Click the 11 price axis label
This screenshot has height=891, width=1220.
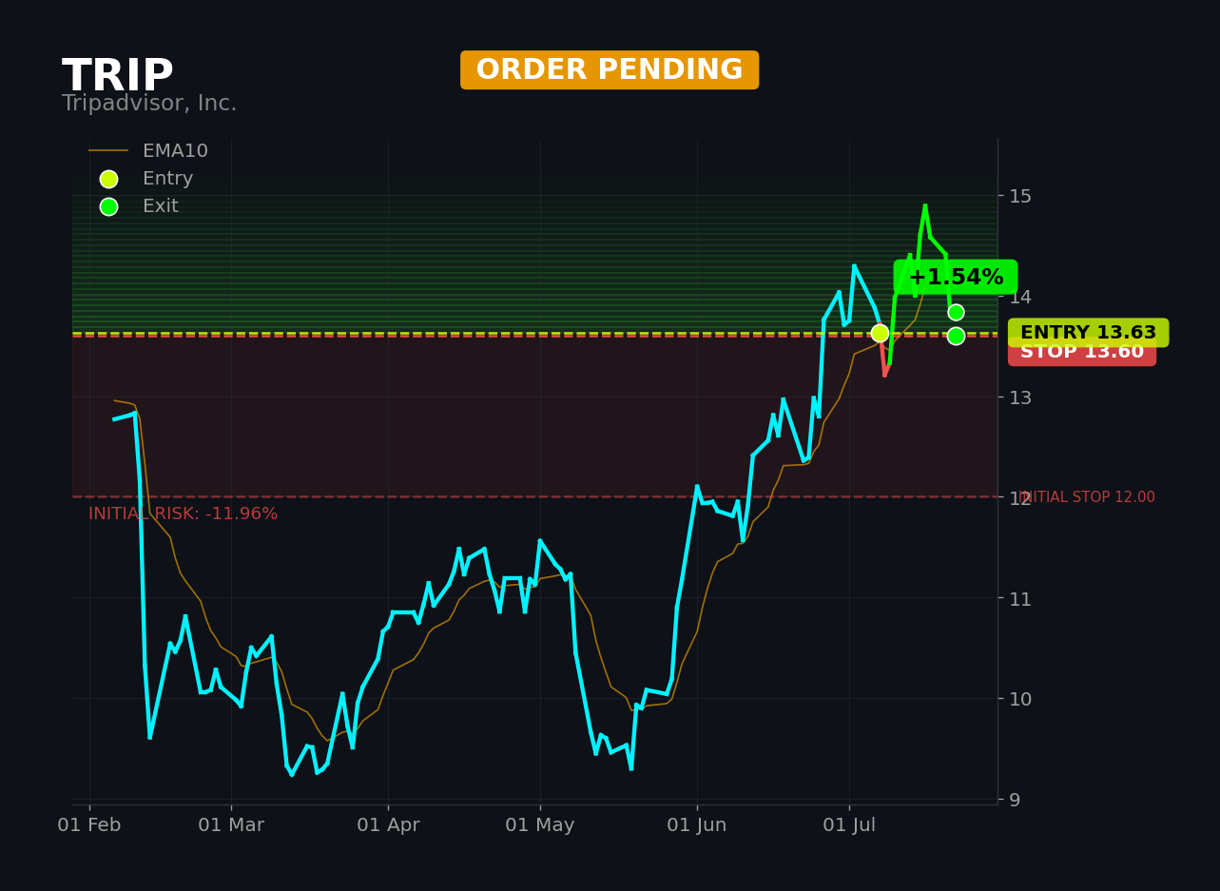click(1020, 599)
